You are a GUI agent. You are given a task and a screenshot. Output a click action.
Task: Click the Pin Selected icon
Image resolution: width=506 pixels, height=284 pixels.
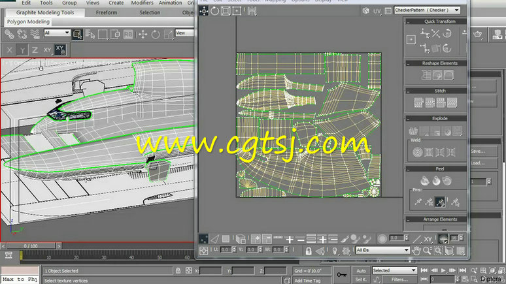tap(418, 202)
